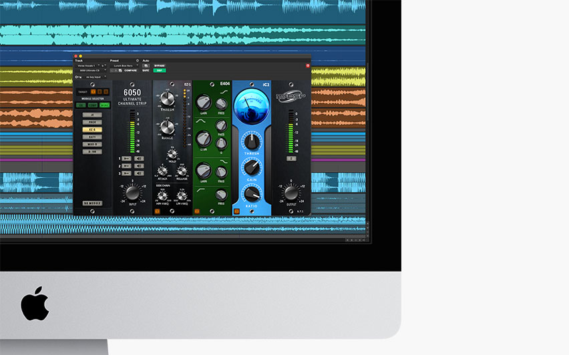Screen dimensions: 569x355
Task: Click the high shelf curve icon in E404
Action: click(x=224, y=92)
